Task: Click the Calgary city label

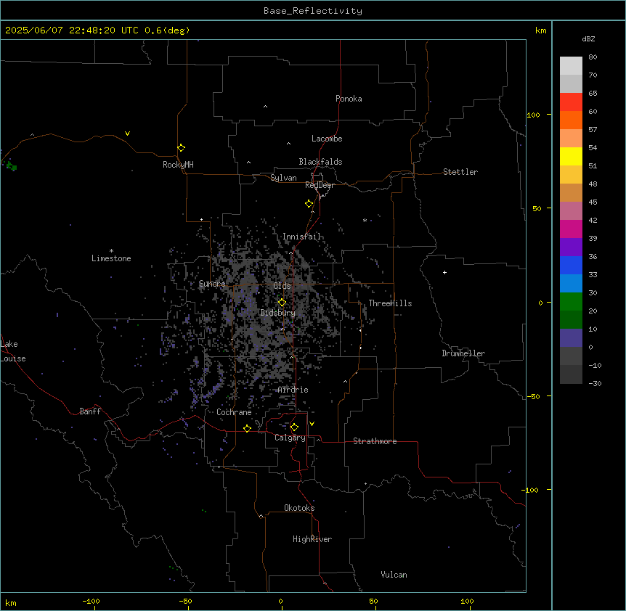Action: click(290, 438)
